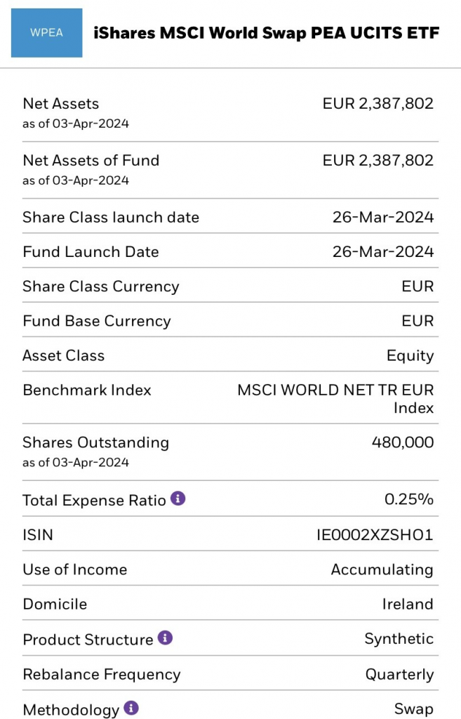Open the Methodology info tooltip
This screenshot has height=719, width=461.
[131, 709]
